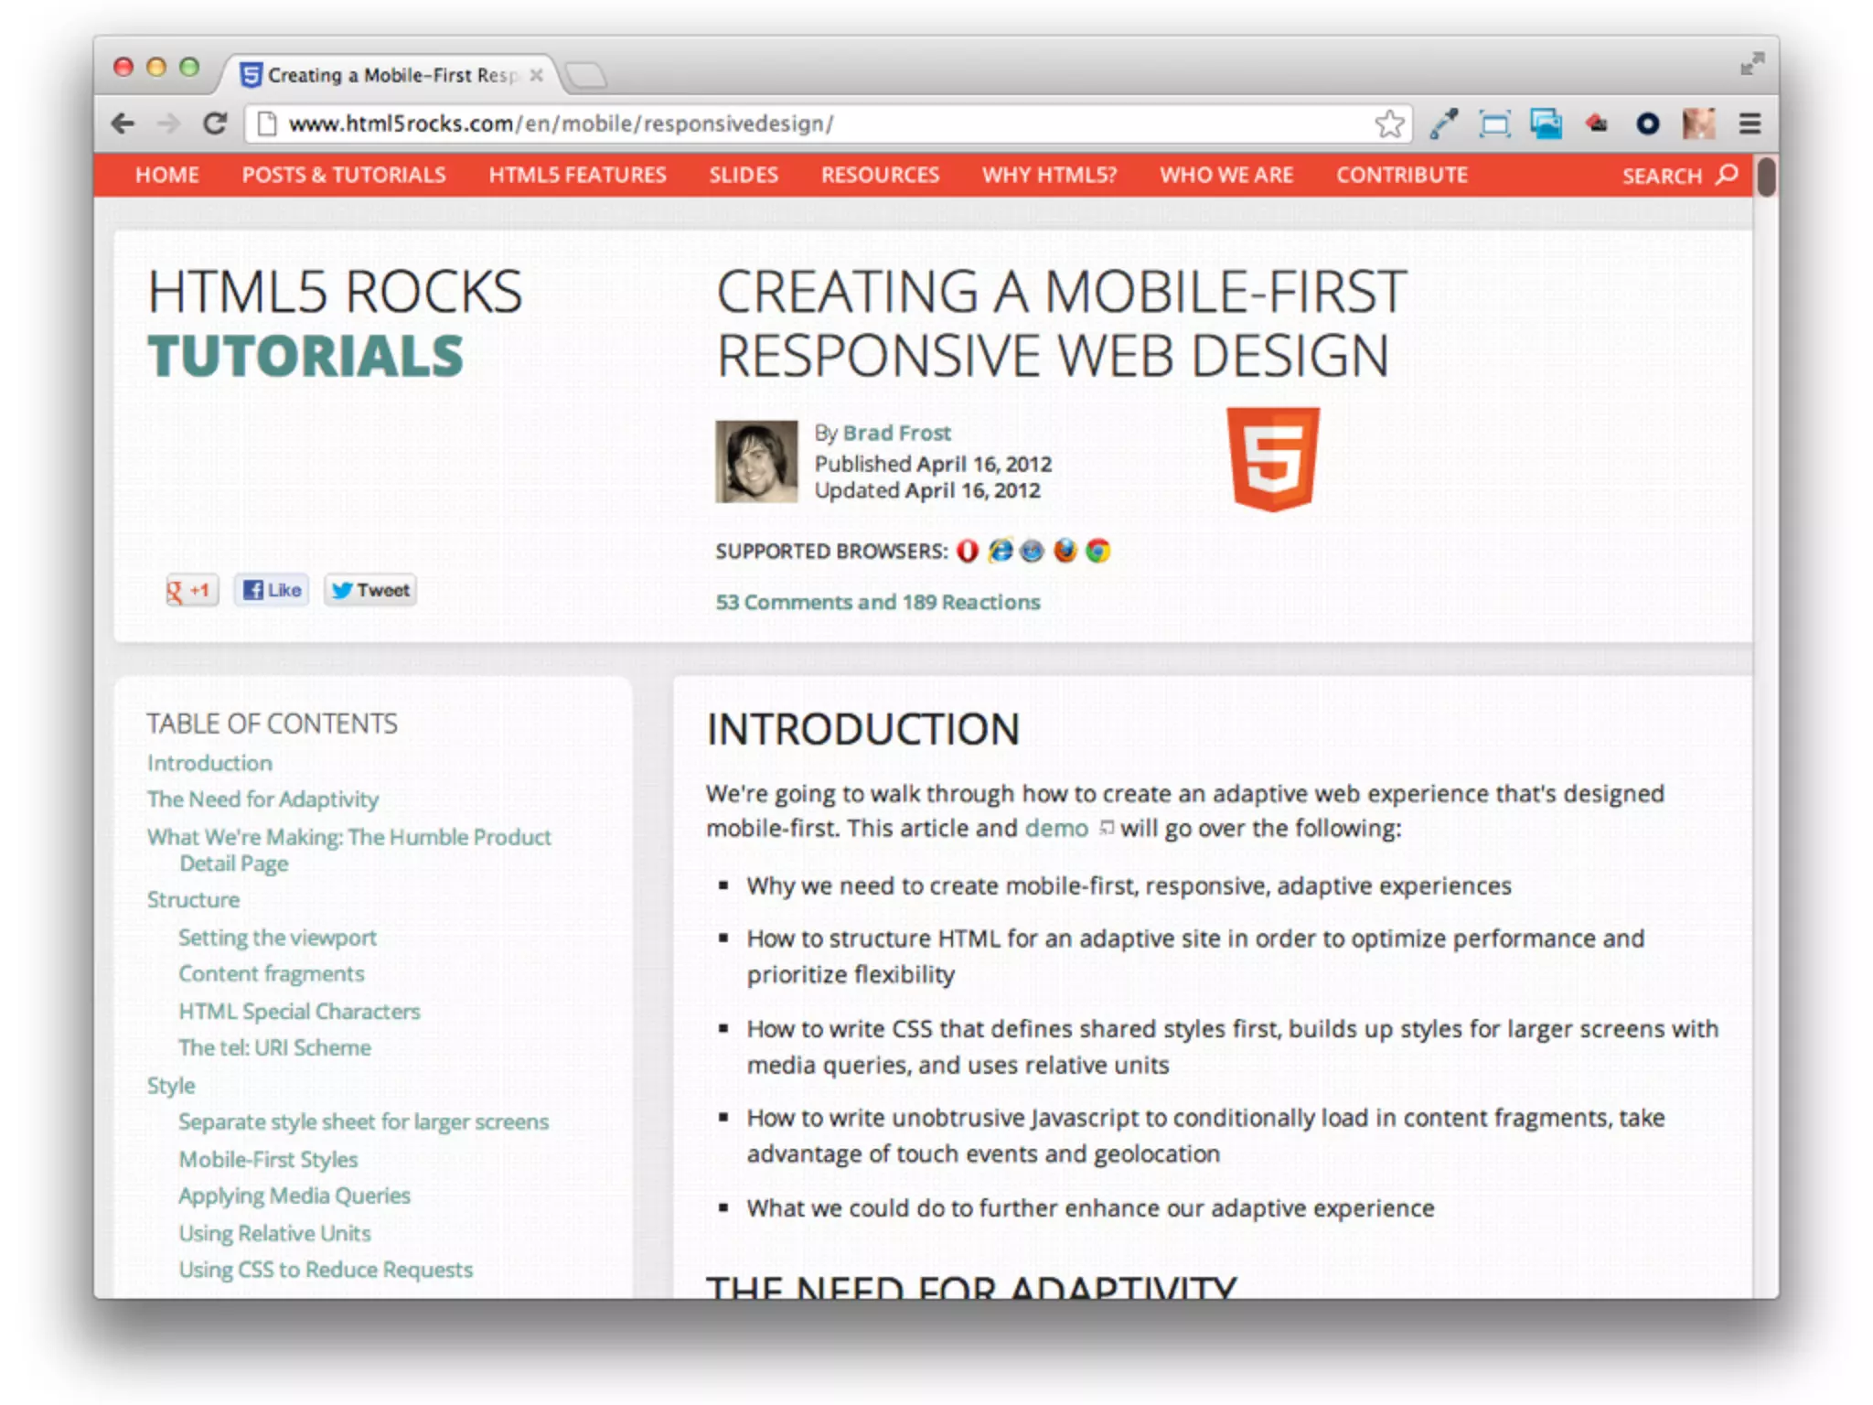Jump to Setting the viewport section
The height and width of the screenshot is (1405, 1873).
[277, 938]
